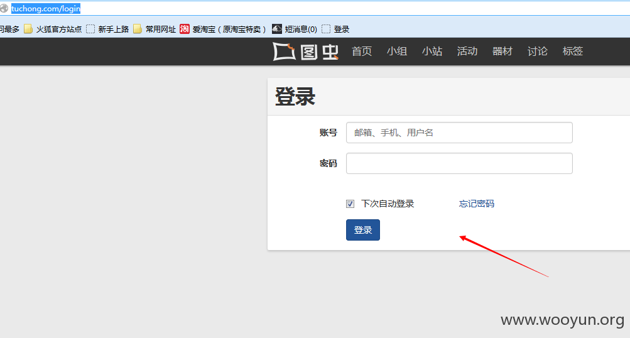Open the 器材 navigation item
Image resolution: width=630 pixels, height=338 pixels.
pos(502,52)
